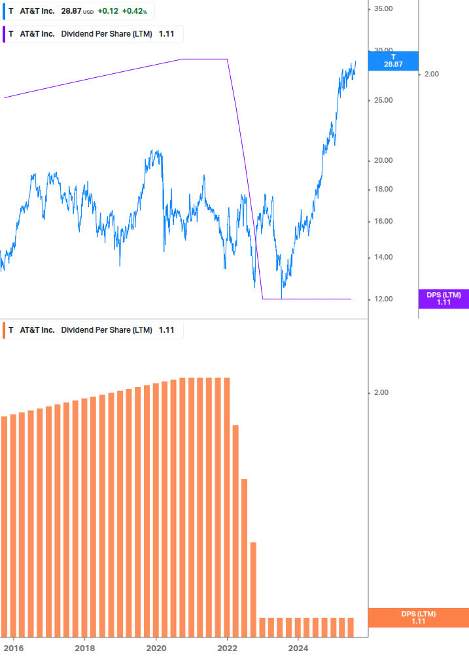Click the 2022 label on the time axis
Viewport: 469px width, 657px height.
coord(227,649)
